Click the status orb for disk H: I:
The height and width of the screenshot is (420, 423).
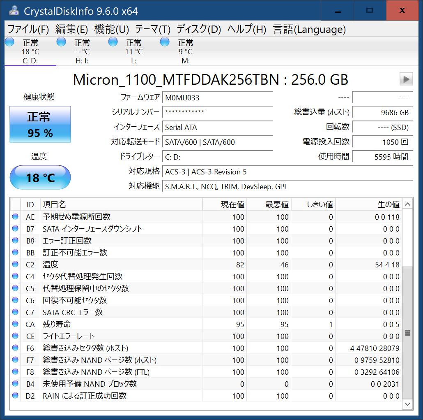click(61, 42)
